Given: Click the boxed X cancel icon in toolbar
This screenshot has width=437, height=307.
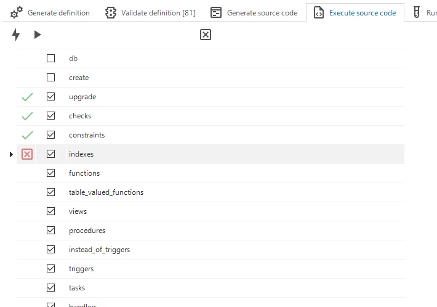Looking at the screenshot, I should tap(206, 35).
